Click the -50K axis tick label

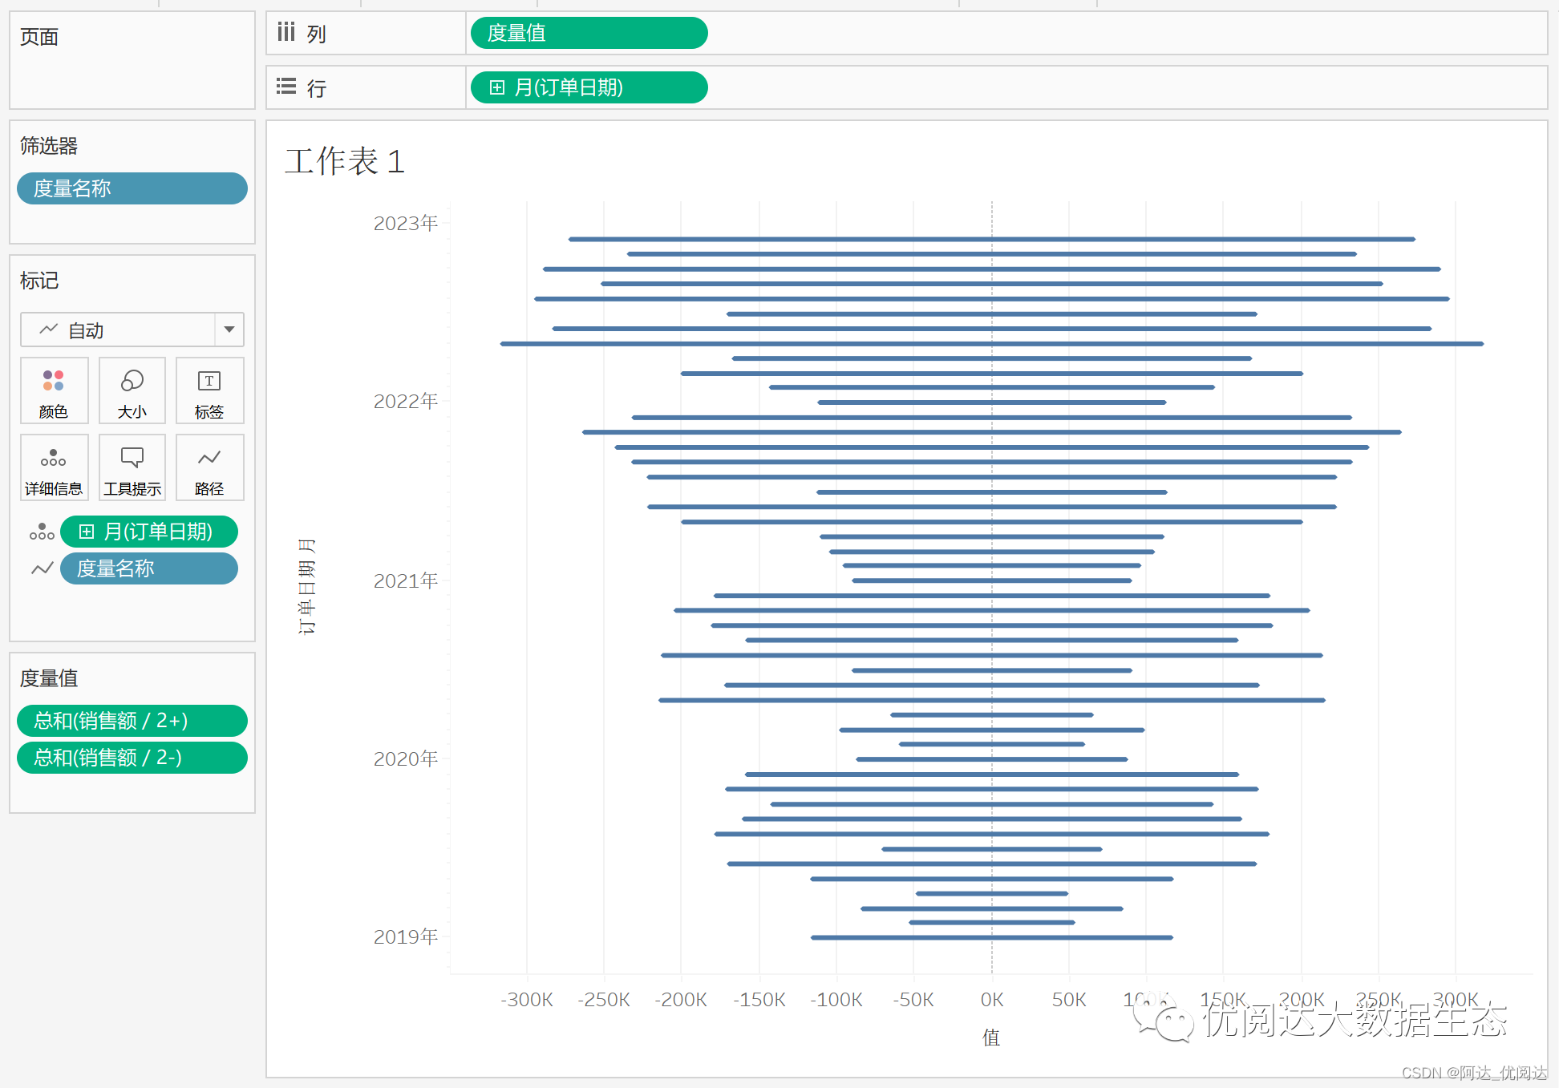point(913,1000)
